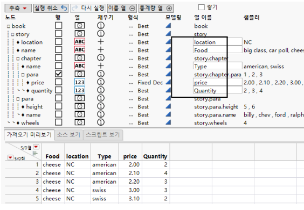
Task: Edit the Quantity column name field
Action: 218,90
